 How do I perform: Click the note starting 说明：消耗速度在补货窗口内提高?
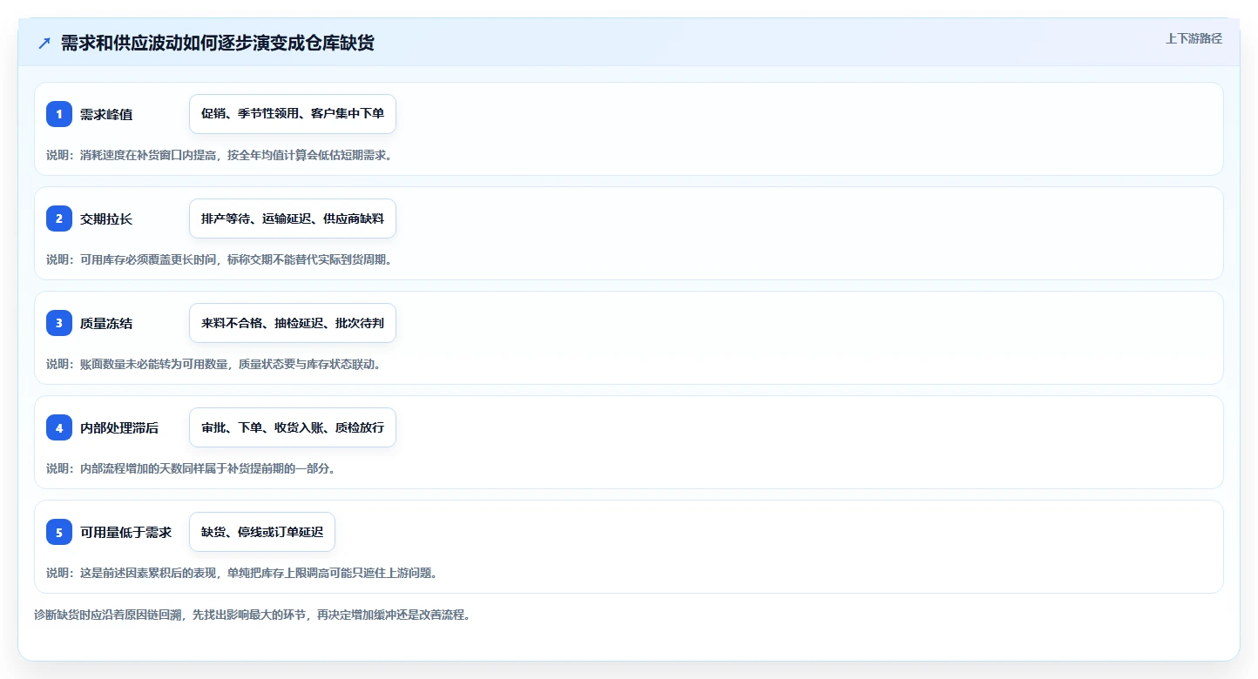coord(219,155)
